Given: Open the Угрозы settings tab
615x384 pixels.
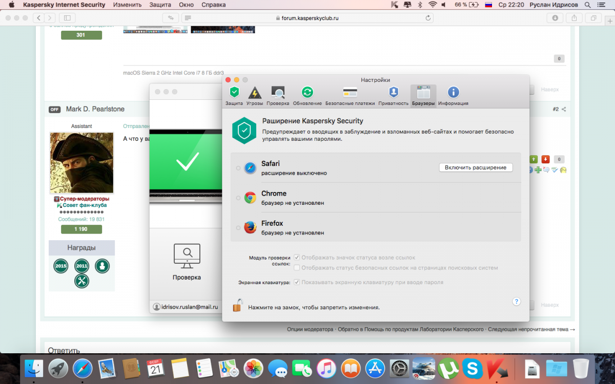Looking at the screenshot, I should tap(255, 96).
